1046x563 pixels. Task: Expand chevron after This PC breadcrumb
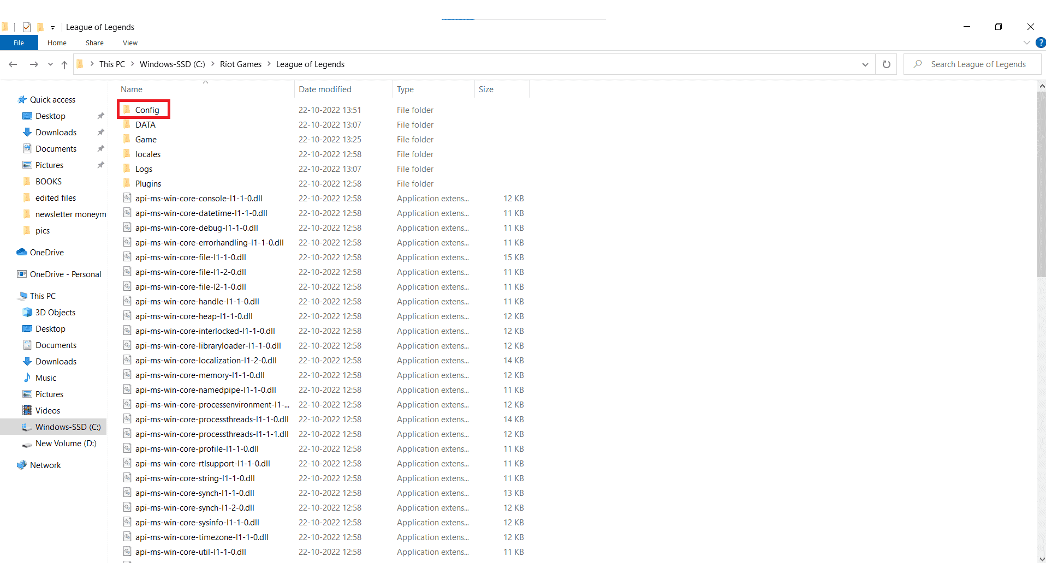coord(132,64)
